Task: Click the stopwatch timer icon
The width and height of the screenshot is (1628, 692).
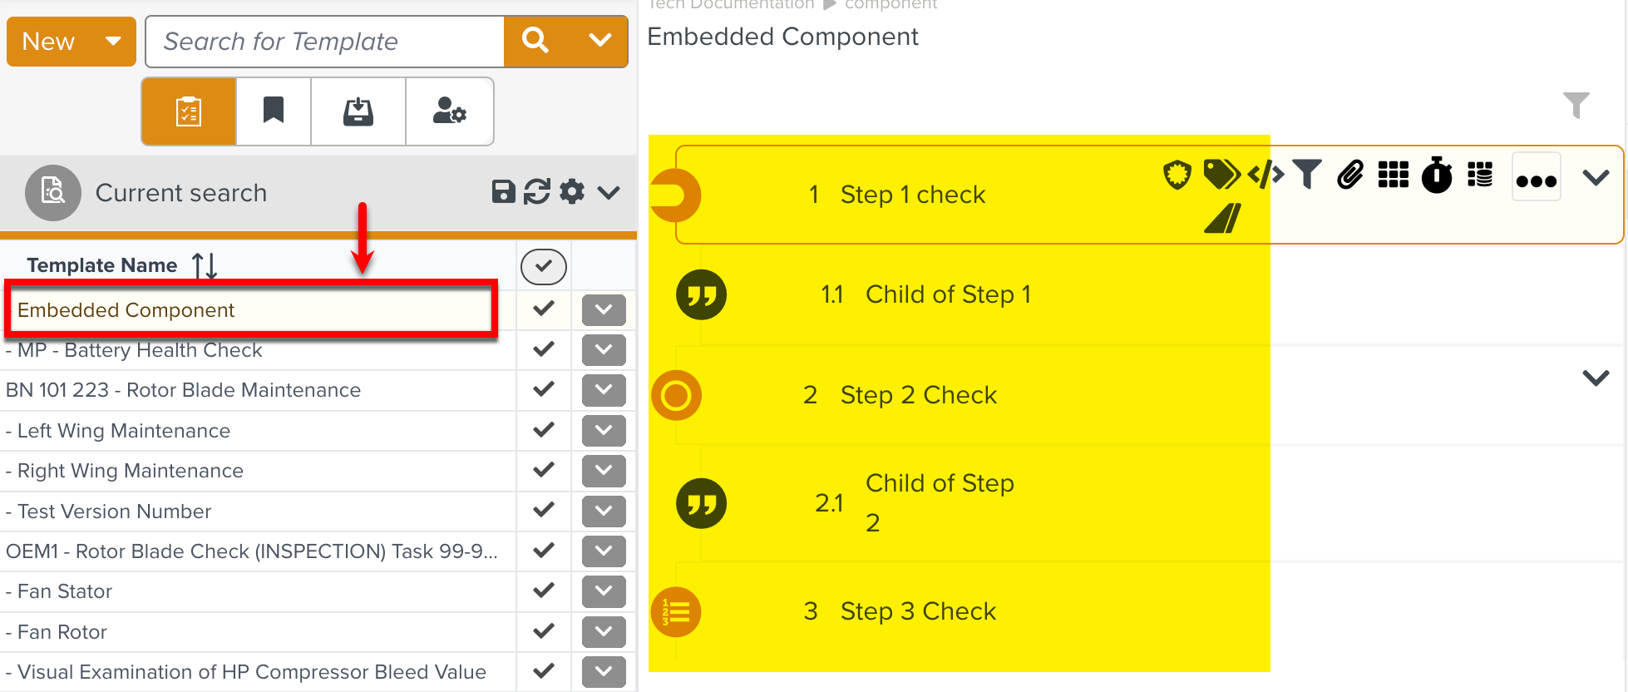Action: point(1436,175)
